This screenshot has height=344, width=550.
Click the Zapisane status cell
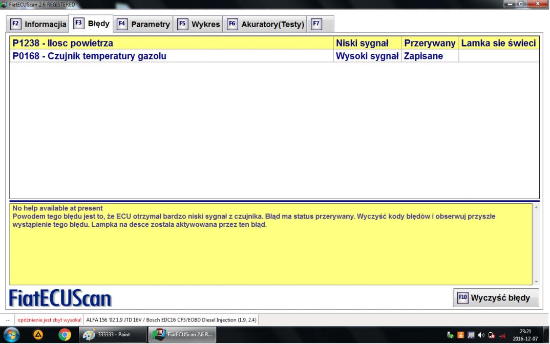click(430, 56)
